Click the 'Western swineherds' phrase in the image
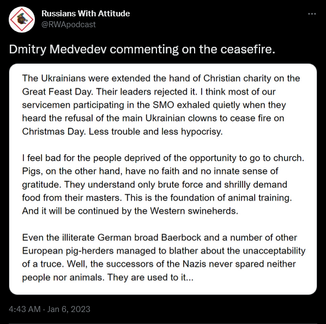326x324 pixels. 194,211
